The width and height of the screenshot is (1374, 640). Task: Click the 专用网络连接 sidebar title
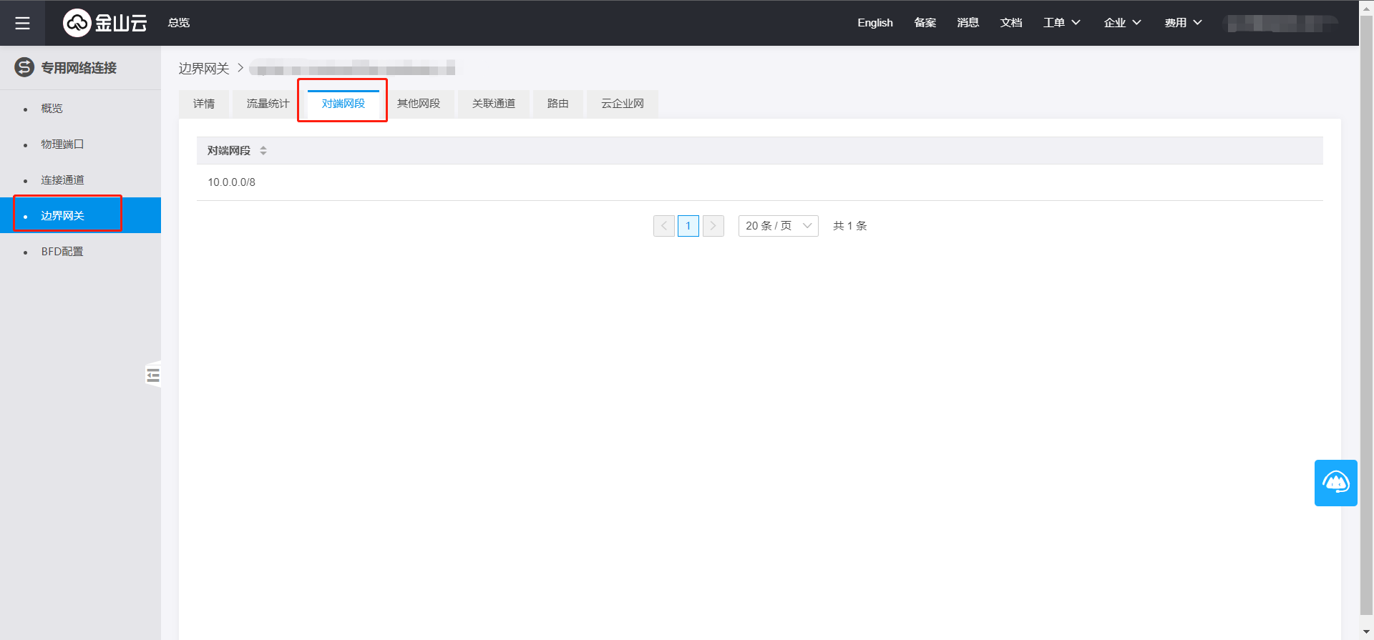point(79,68)
